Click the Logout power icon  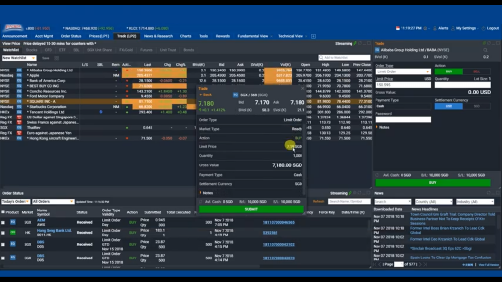pyautogui.click(x=483, y=28)
